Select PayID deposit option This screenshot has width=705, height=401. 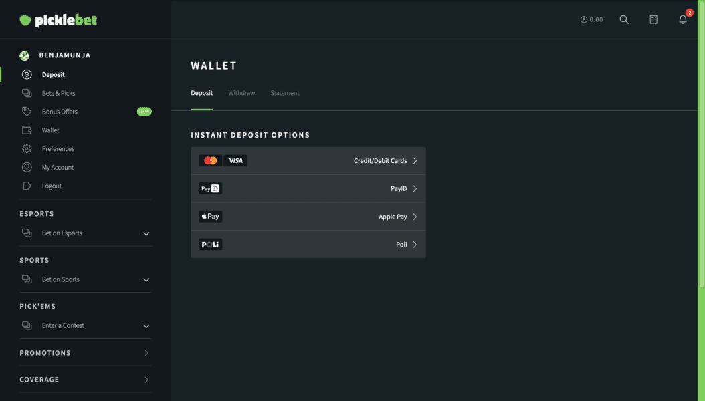coord(308,189)
